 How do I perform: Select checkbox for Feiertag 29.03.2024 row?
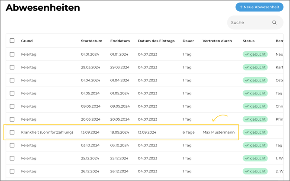tap(12, 67)
